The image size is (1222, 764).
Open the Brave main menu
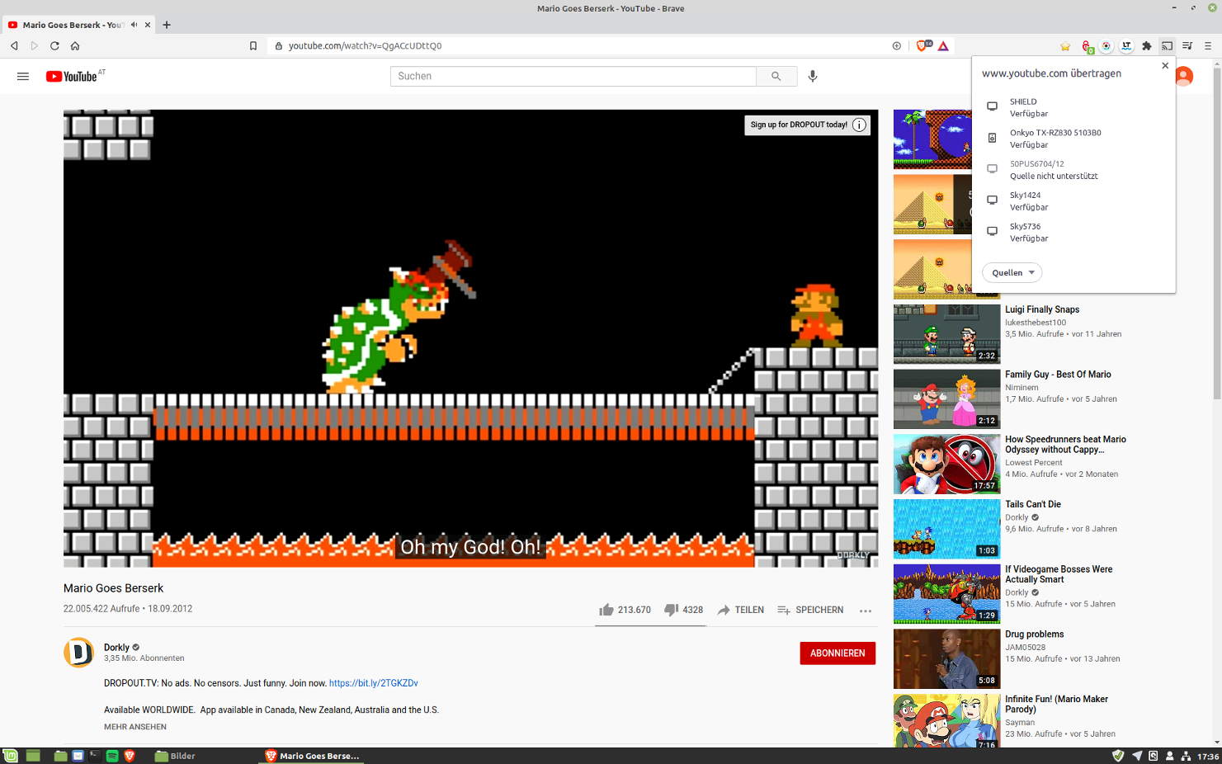1208,46
